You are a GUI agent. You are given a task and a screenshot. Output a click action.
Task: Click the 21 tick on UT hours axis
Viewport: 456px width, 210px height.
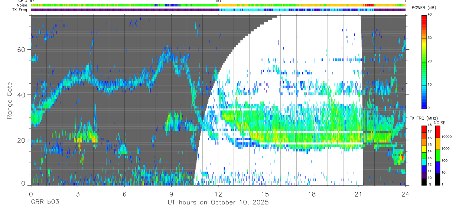(x=359, y=193)
